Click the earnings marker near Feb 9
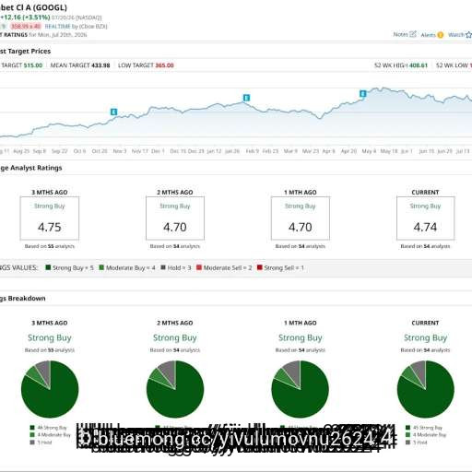The height and width of the screenshot is (472, 472). tap(246, 98)
